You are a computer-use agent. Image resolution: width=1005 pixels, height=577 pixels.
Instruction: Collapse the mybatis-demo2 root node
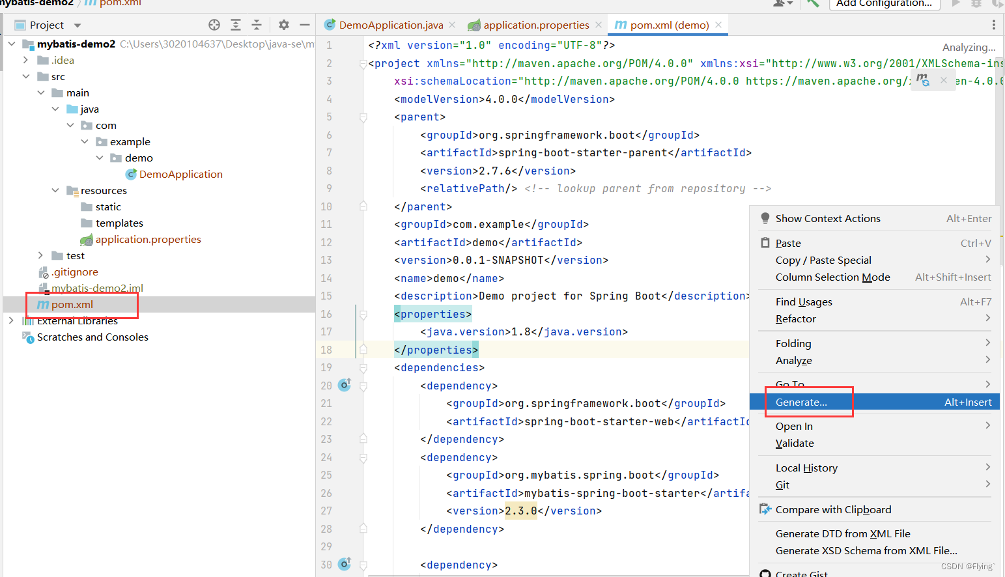pyautogui.click(x=12, y=44)
